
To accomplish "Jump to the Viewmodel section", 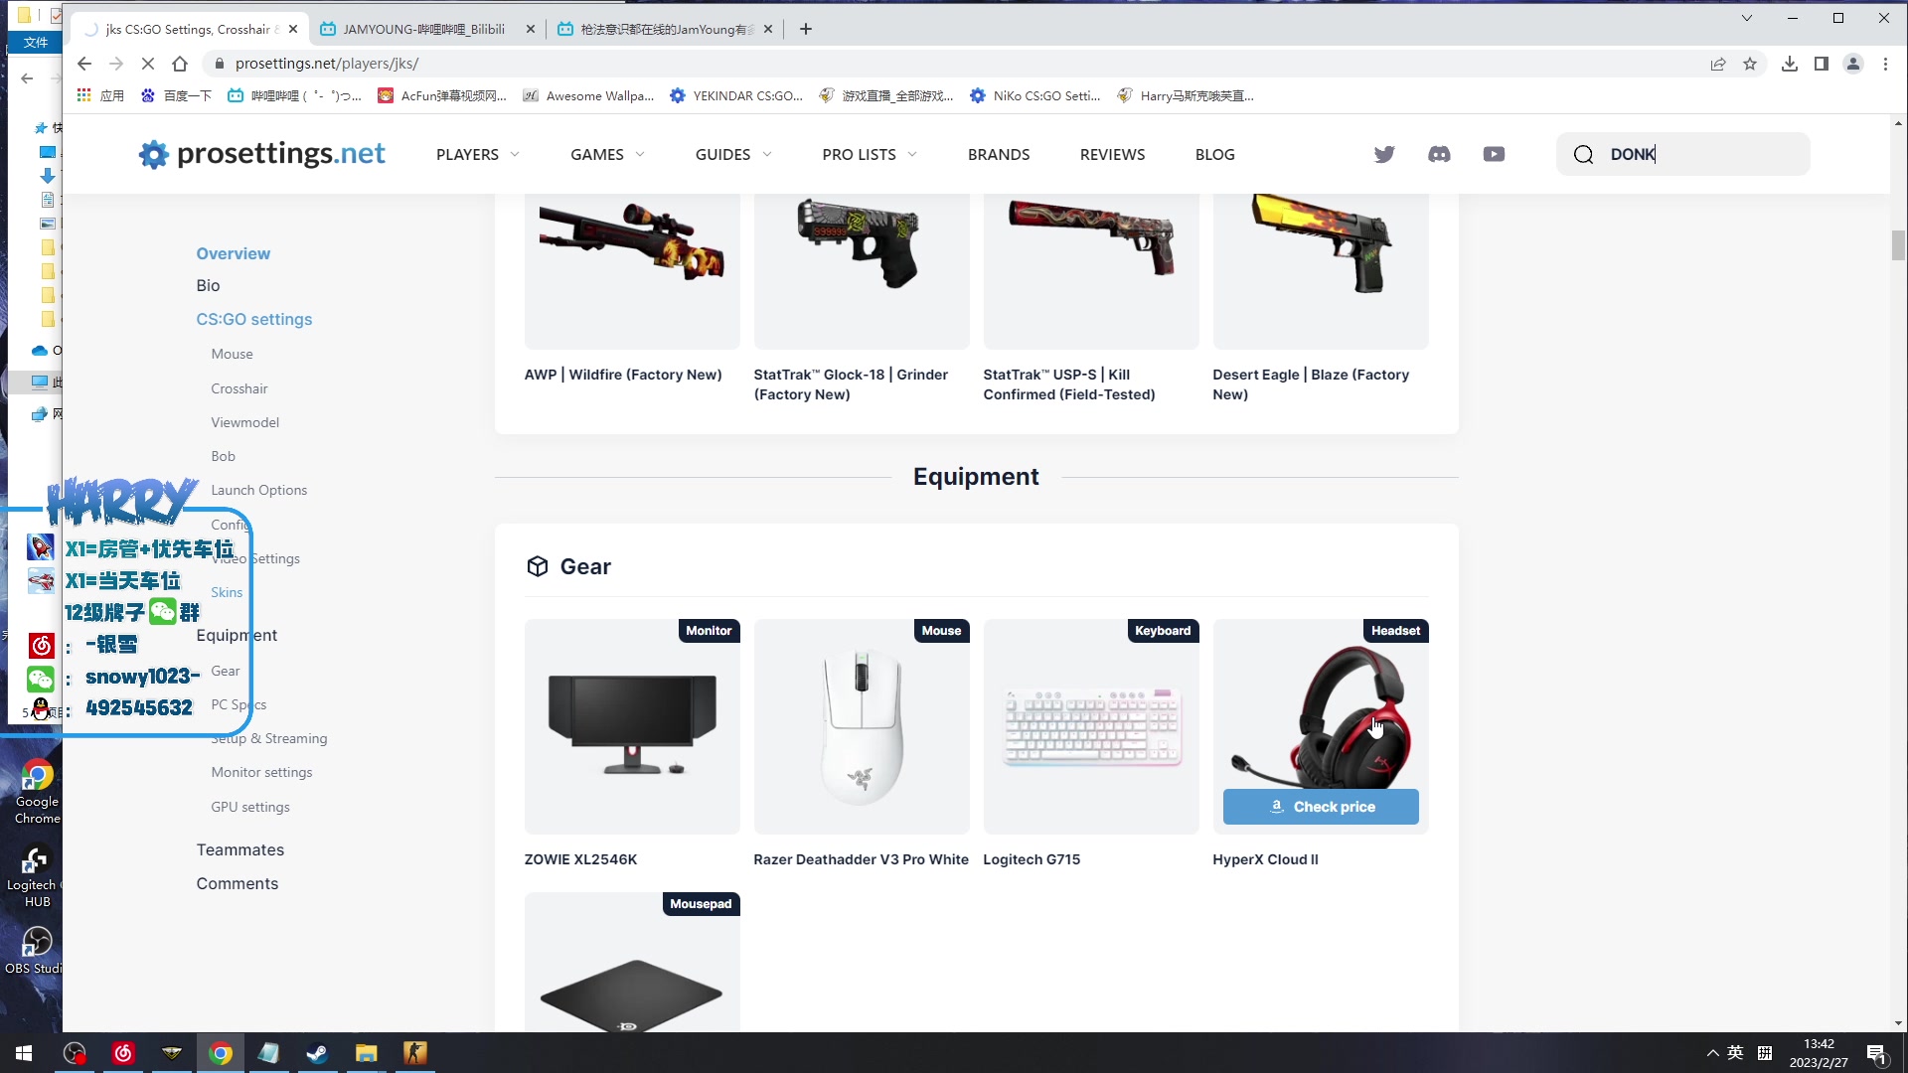I will tap(244, 422).
